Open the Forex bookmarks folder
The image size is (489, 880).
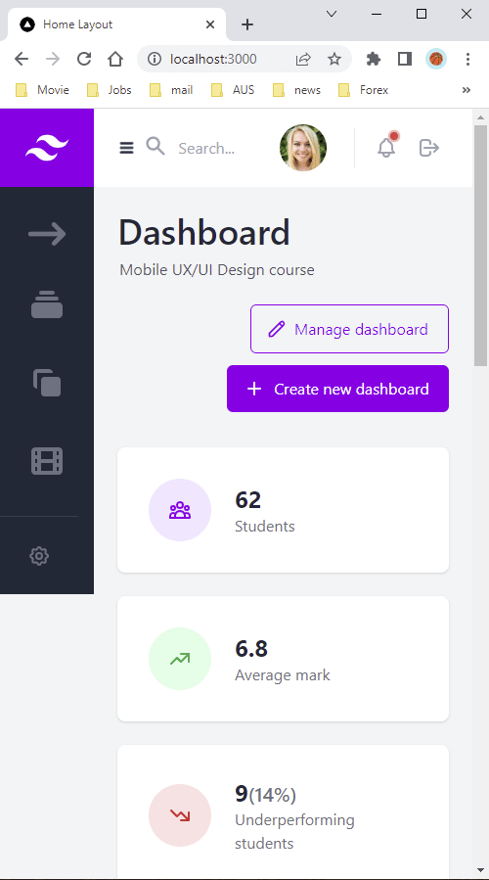364,90
